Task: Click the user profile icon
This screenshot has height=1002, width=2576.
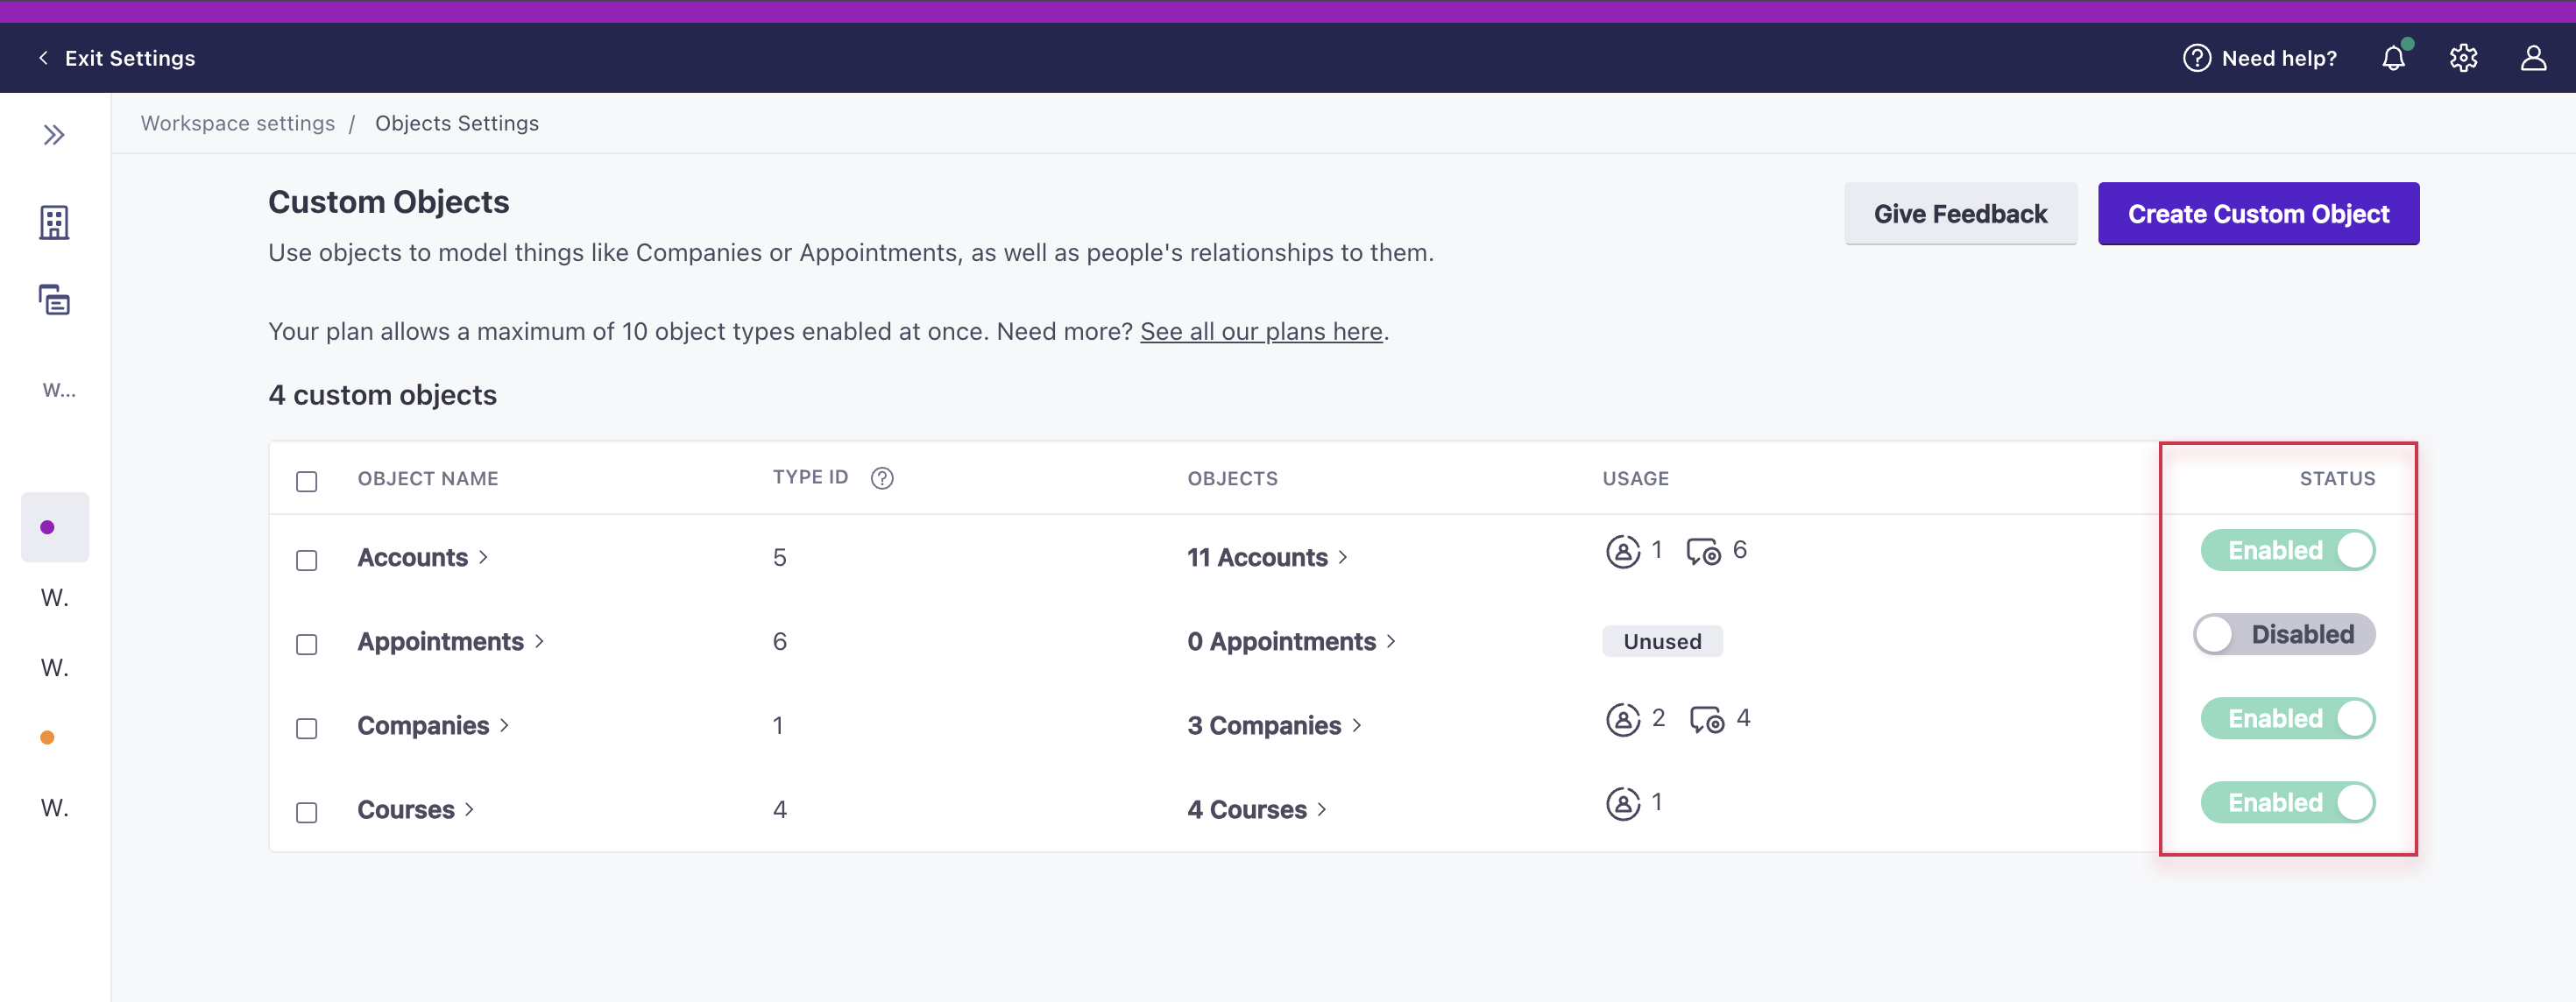Action: pyautogui.click(x=2533, y=58)
